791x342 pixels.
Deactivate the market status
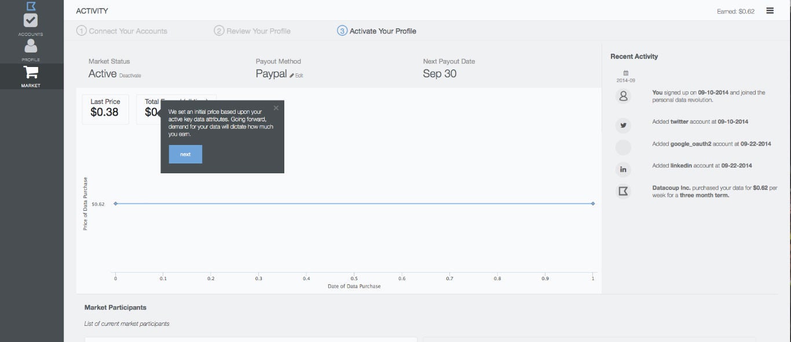pyautogui.click(x=130, y=76)
